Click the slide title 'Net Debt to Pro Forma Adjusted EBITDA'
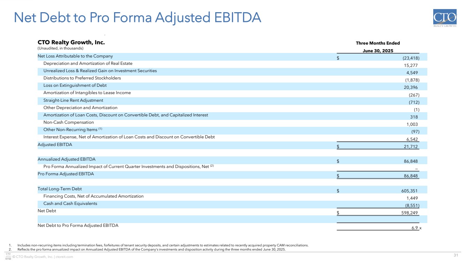Screen dimensions: 465x261 pos(137,18)
